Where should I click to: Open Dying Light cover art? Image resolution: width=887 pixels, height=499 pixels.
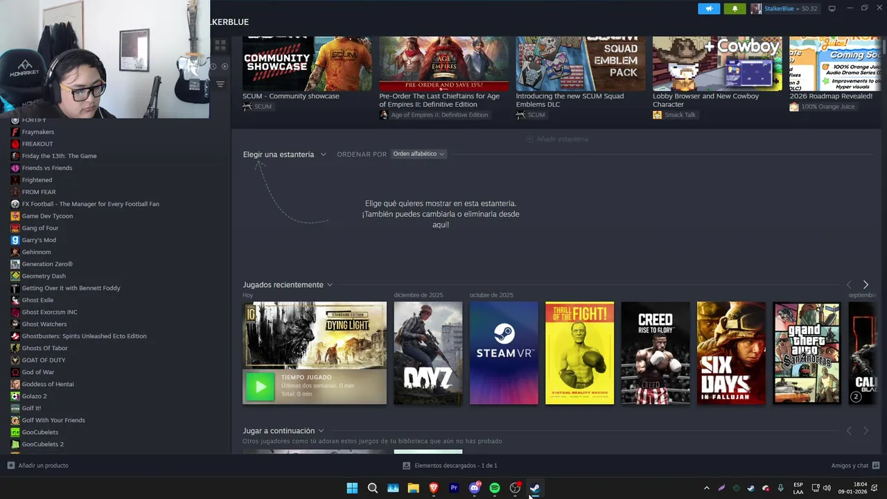315,335
